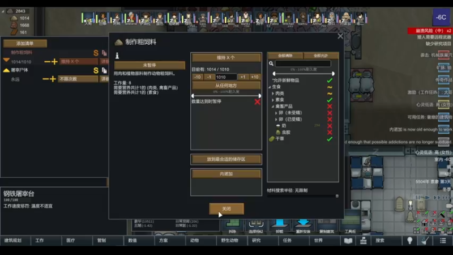Screen dimensions: 453x255
Task: Click the lightbulb icon in bottom bar
Action: [x=409, y=240]
